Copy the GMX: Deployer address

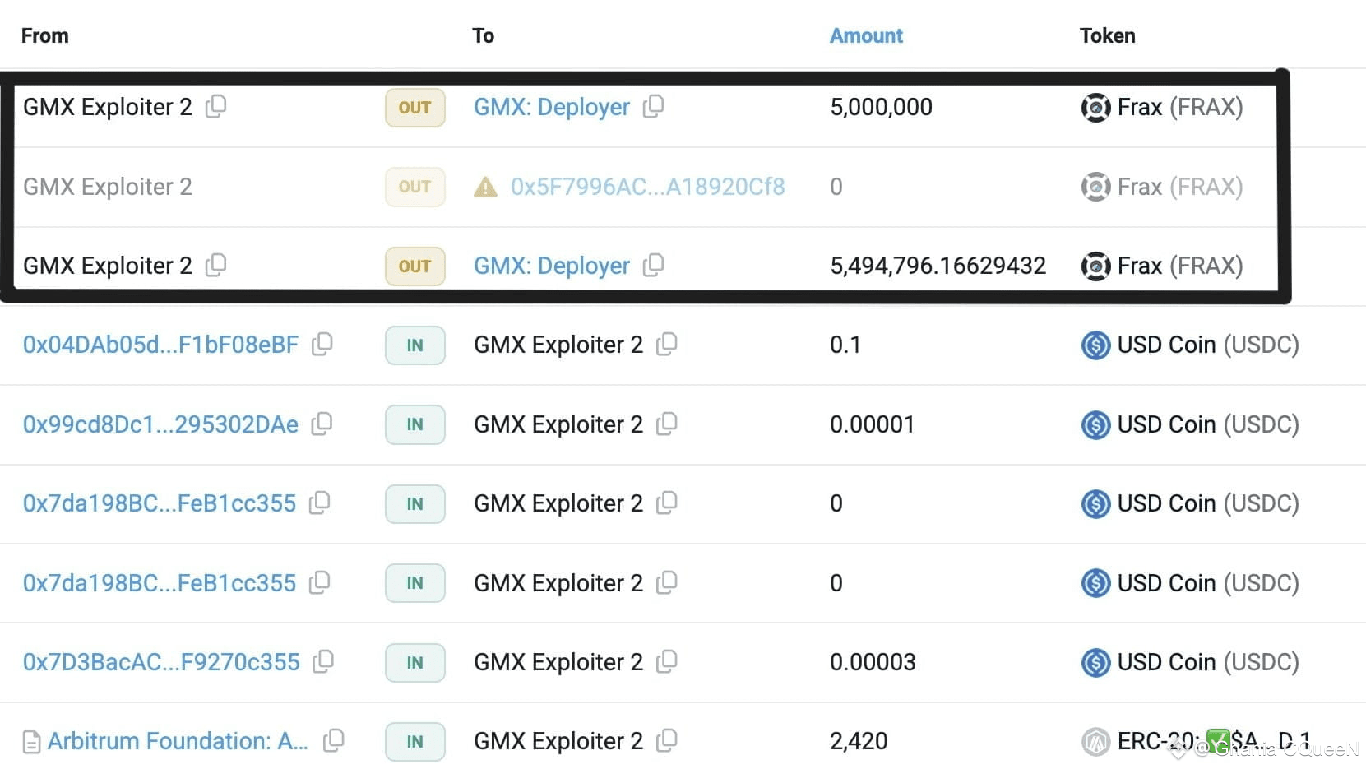pyautogui.click(x=654, y=107)
